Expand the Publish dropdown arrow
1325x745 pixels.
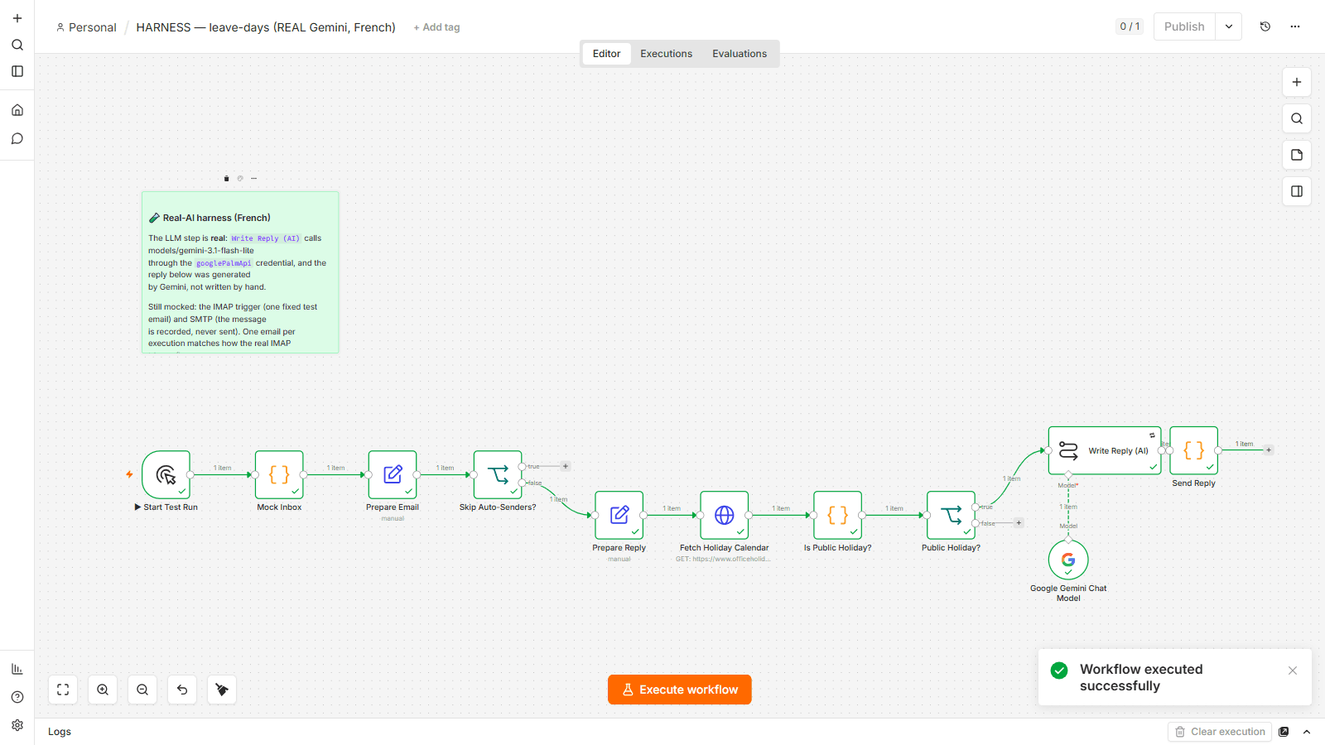1229,26
